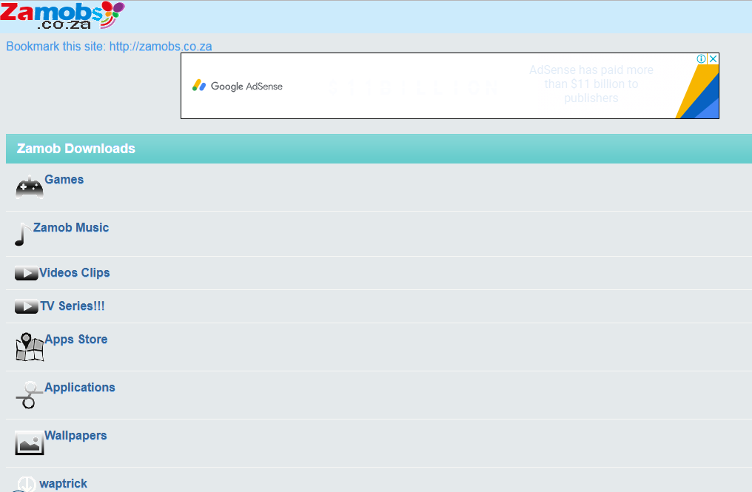Image resolution: width=752 pixels, height=492 pixels.
Task: Click the AdChoices info icon
Action: pyautogui.click(x=702, y=59)
